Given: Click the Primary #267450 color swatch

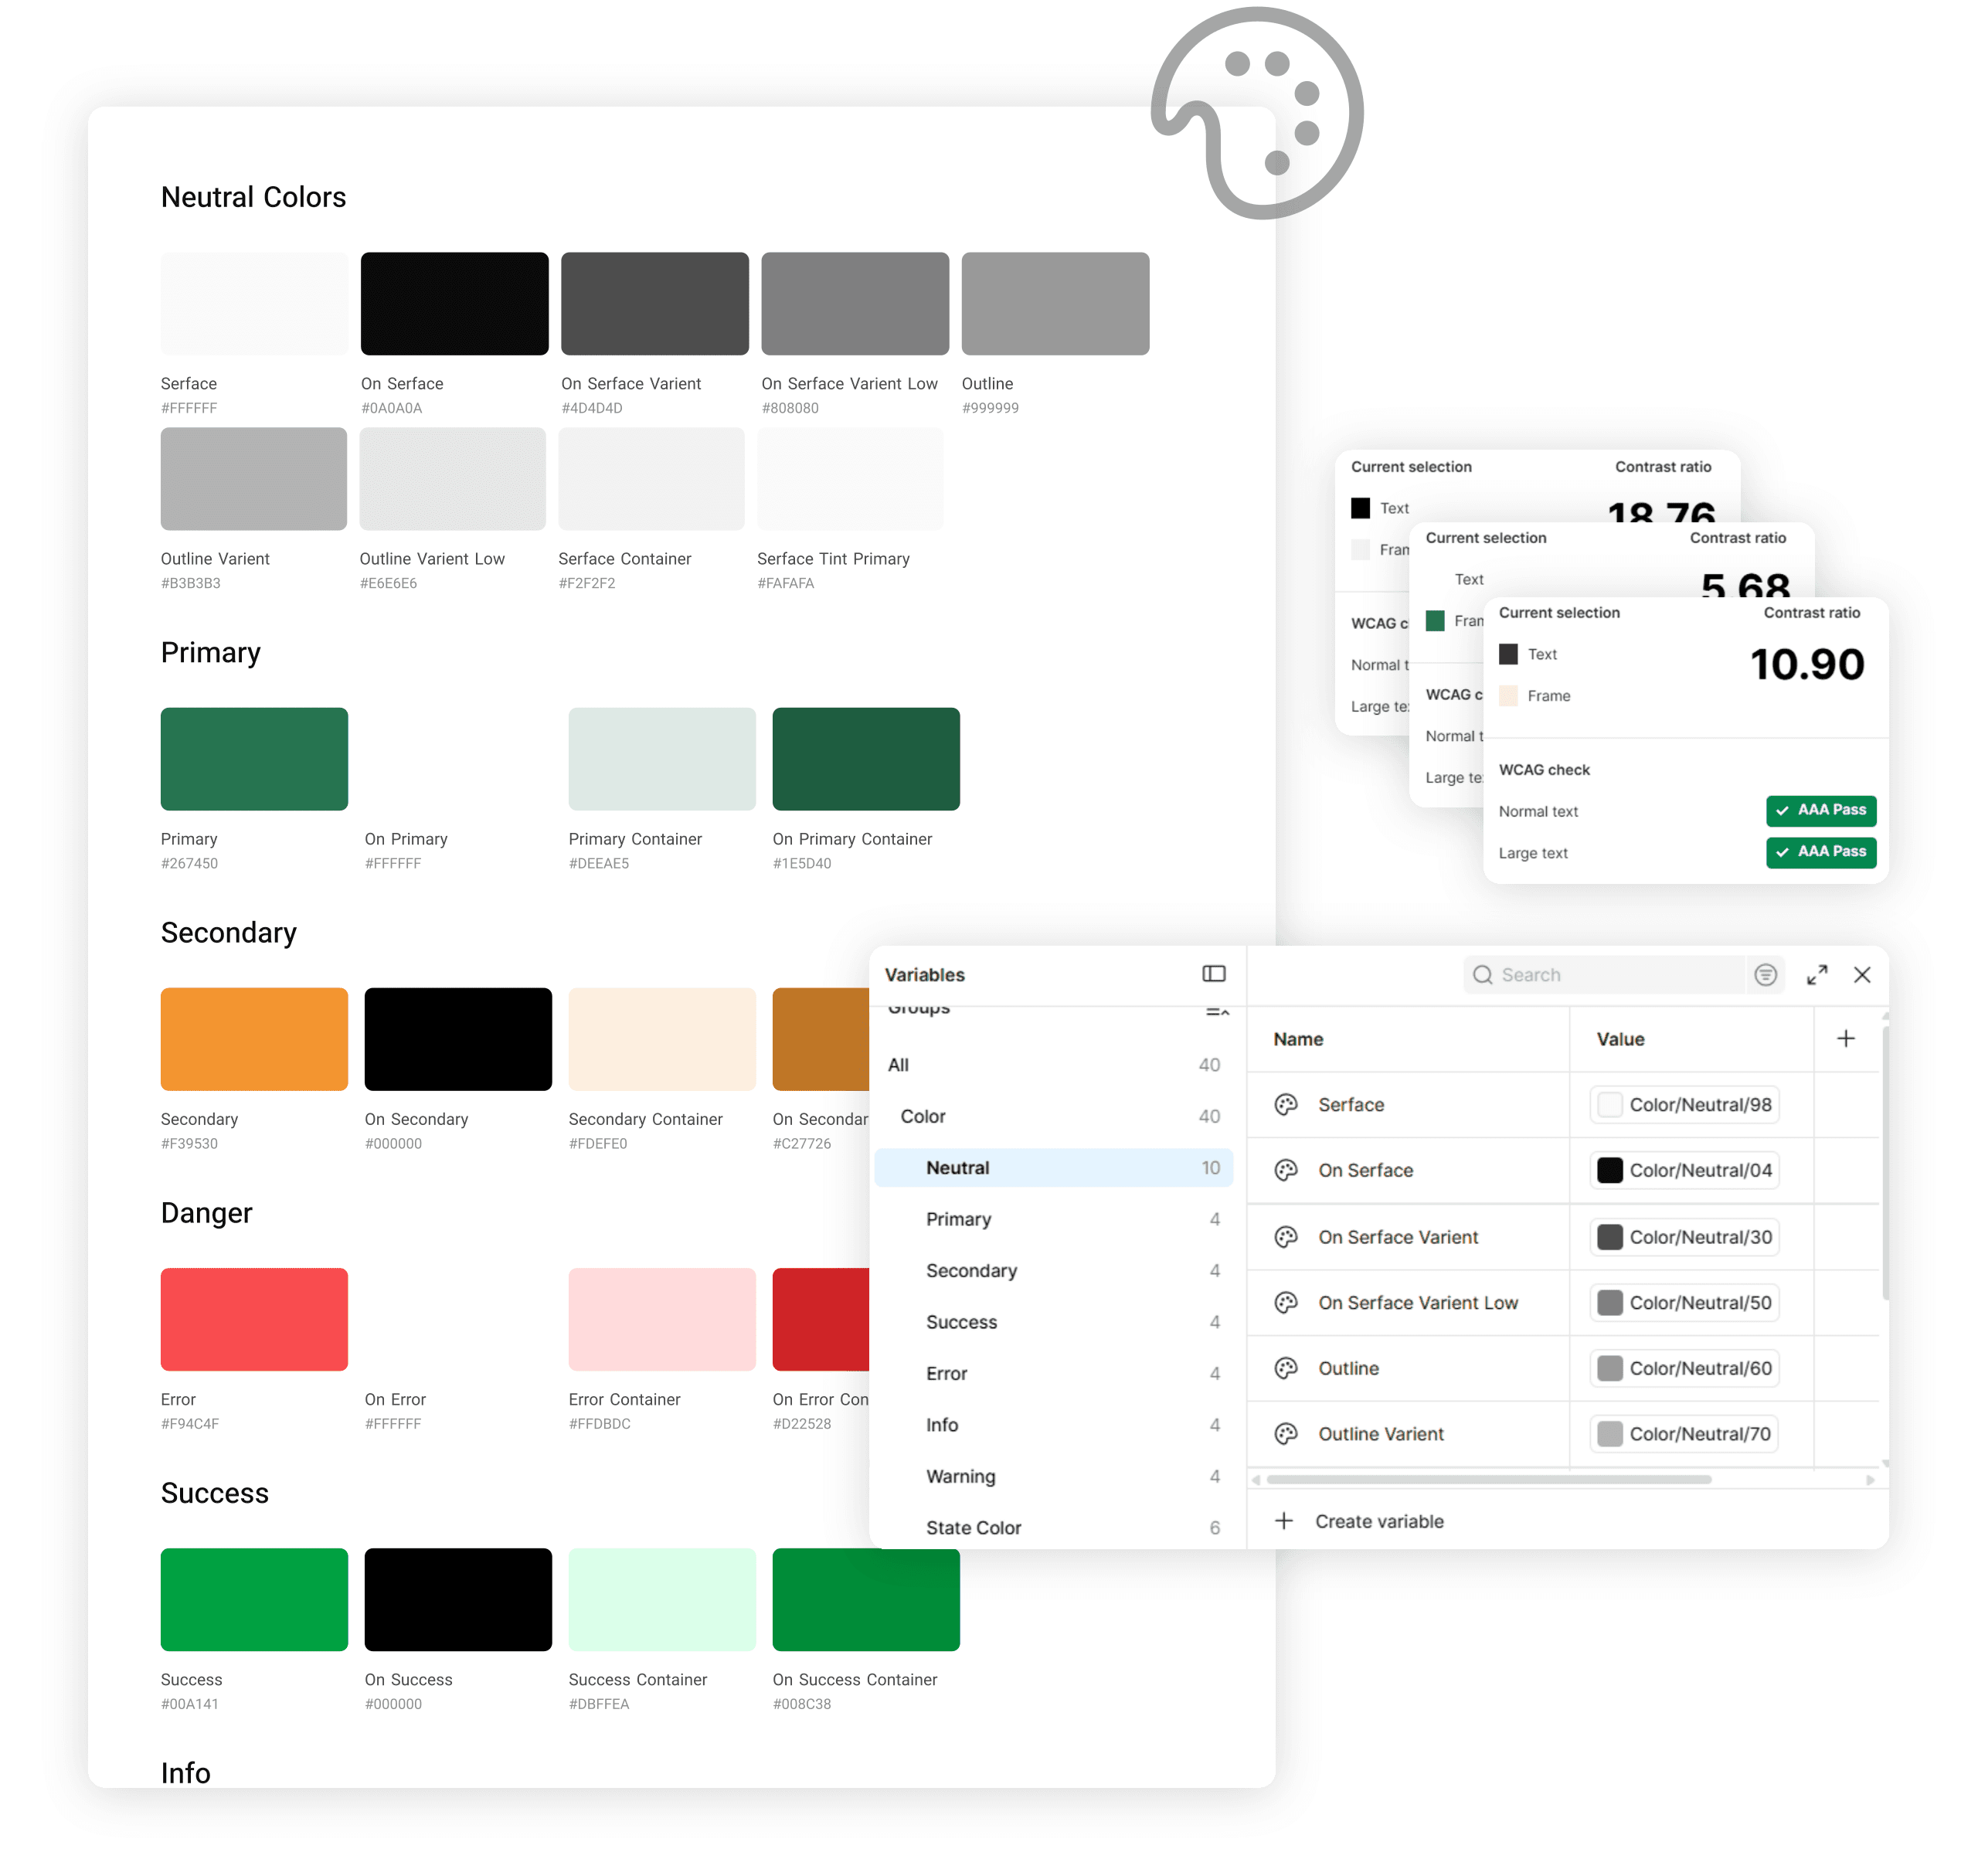Looking at the screenshot, I should 254,759.
